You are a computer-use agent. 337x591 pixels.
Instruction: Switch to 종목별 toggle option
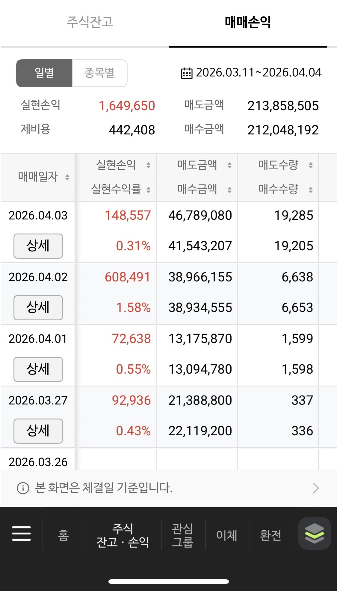[x=99, y=73]
